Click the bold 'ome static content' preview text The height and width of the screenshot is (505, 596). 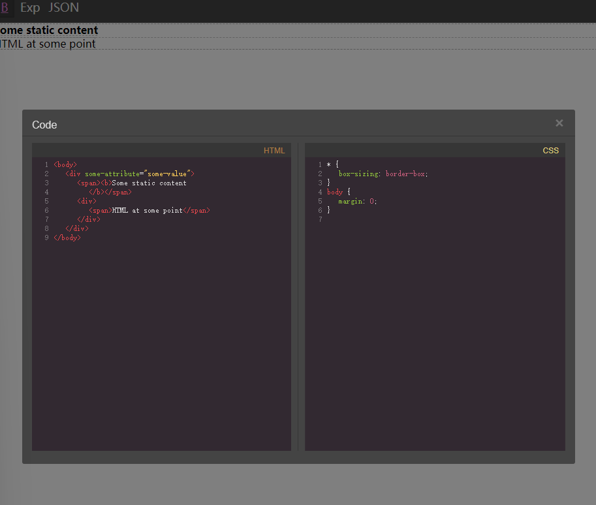click(x=49, y=30)
